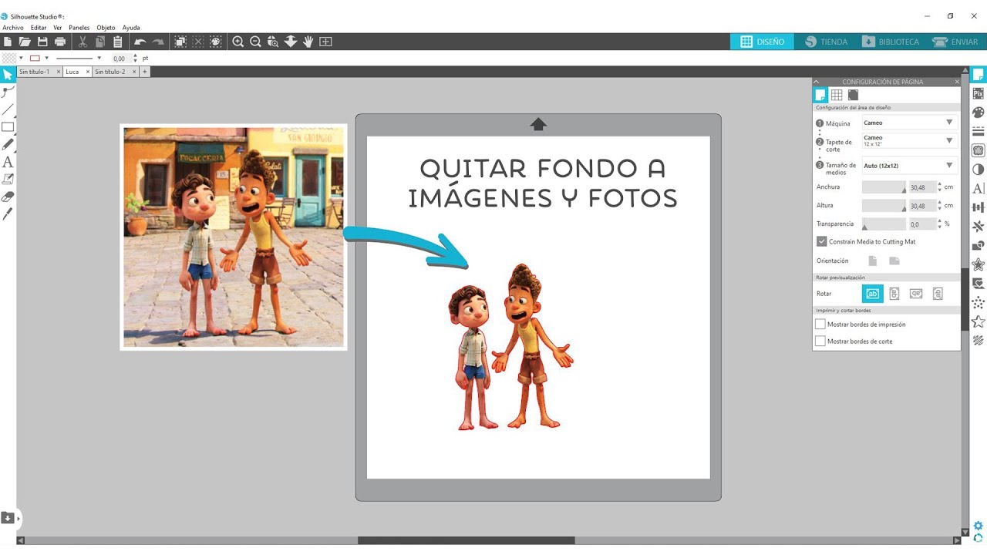Toggle Constrain Media to Cutting Mat
This screenshot has height=555, width=987.
(821, 241)
